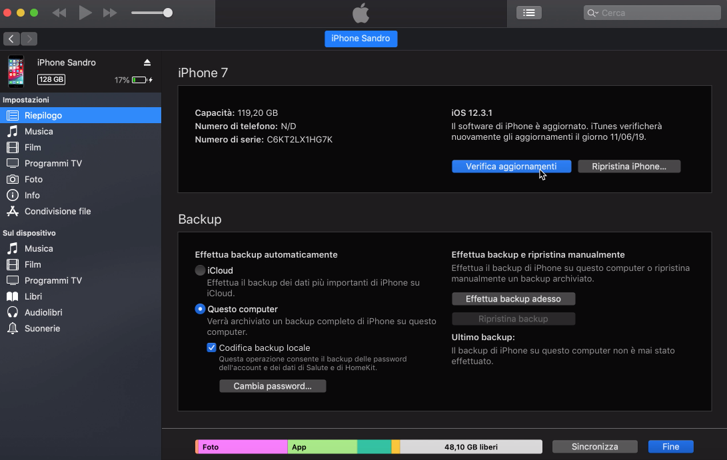727x460 pixels.
Task: Click the pink Foto storage segment
Action: pyautogui.click(x=243, y=447)
